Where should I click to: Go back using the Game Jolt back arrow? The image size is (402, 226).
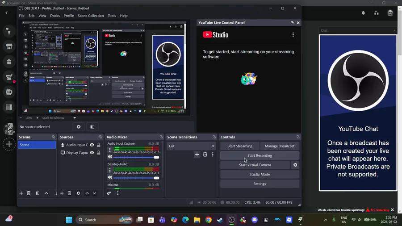tap(7, 13)
